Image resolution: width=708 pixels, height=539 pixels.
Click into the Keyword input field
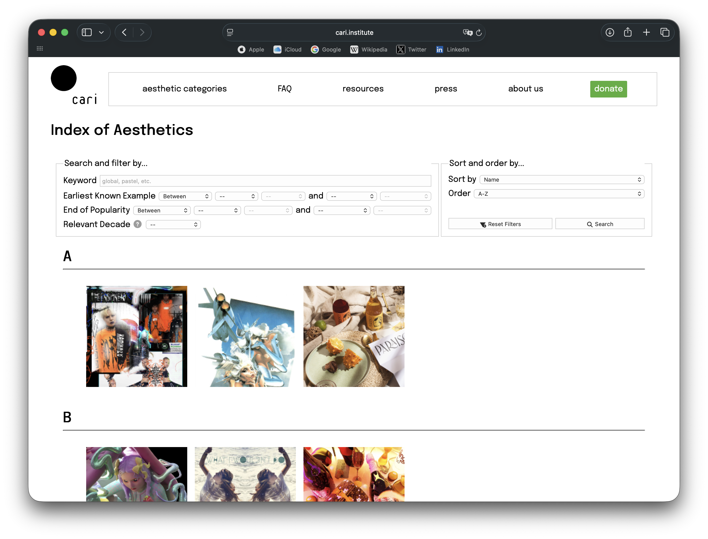click(265, 181)
